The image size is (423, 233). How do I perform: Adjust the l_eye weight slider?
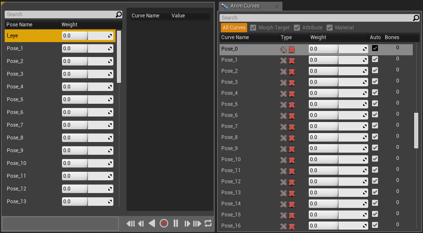[87, 36]
